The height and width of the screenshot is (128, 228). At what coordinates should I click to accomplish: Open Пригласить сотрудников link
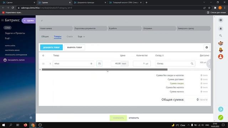point(16,55)
